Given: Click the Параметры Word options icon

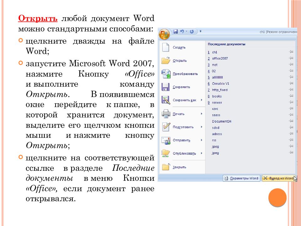Looking at the screenshot, I should pyautogui.click(x=226, y=178).
